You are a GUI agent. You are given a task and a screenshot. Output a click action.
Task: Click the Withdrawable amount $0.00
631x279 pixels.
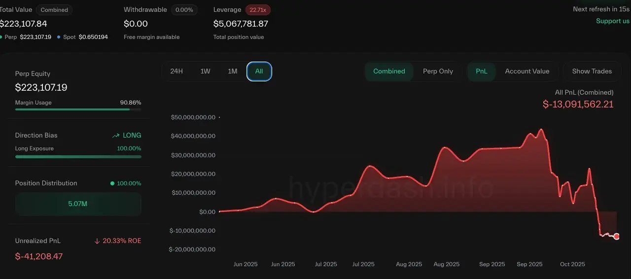coord(136,23)
